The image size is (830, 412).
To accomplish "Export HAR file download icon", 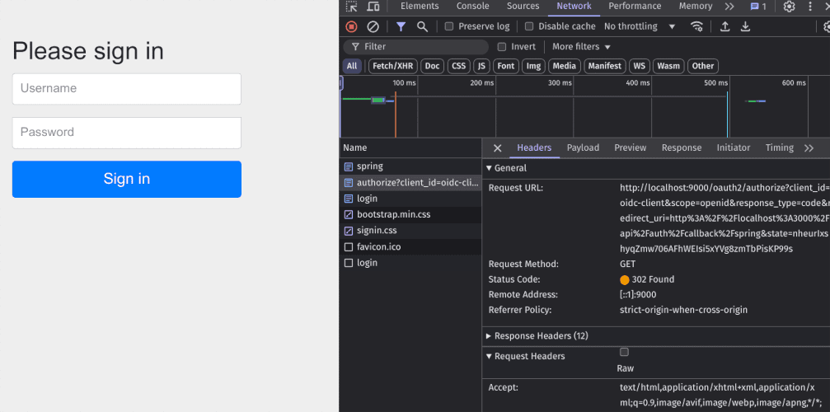I will (745, 26).
